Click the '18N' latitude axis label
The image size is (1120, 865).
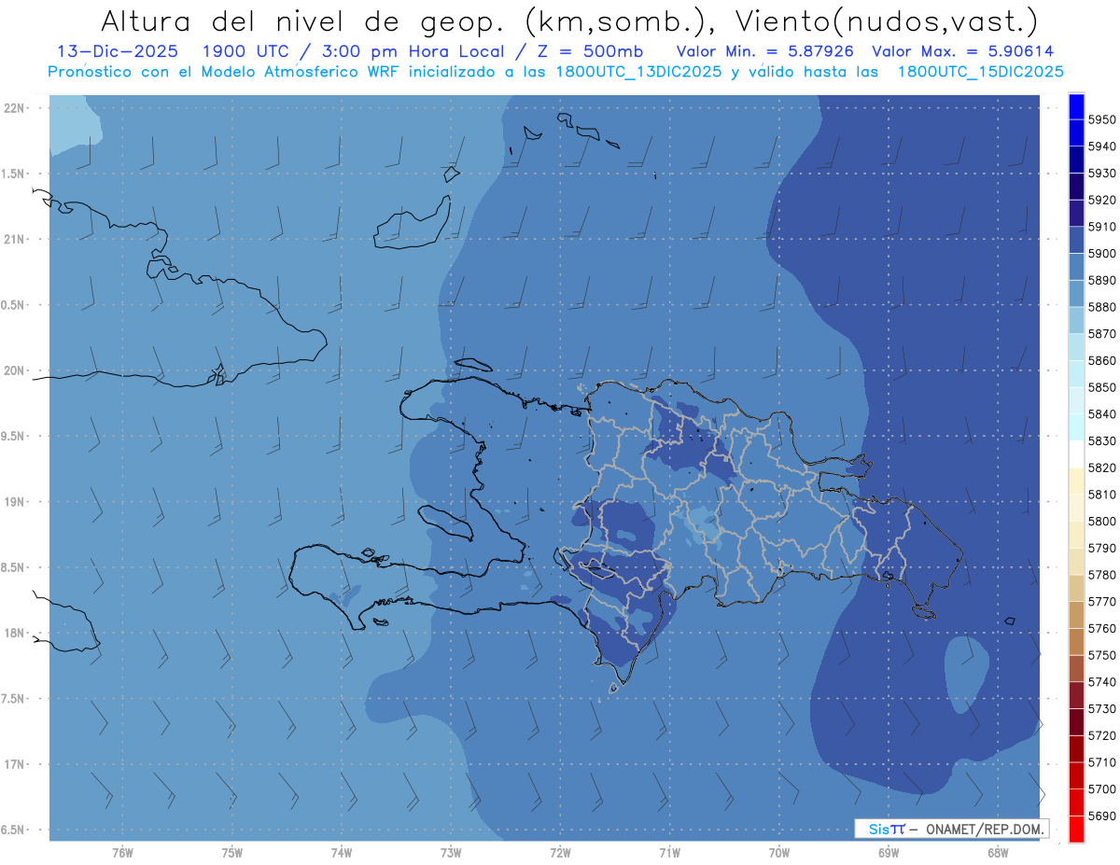coord(14,634)
